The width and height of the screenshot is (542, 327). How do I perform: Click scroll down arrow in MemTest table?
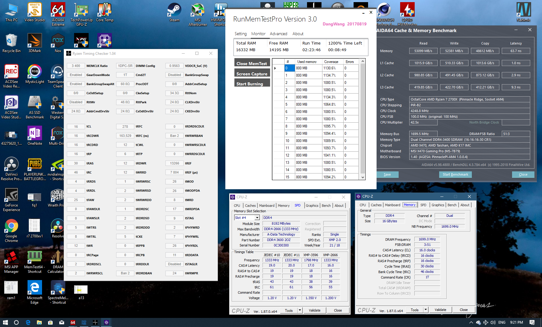click(x=363, y=177)
